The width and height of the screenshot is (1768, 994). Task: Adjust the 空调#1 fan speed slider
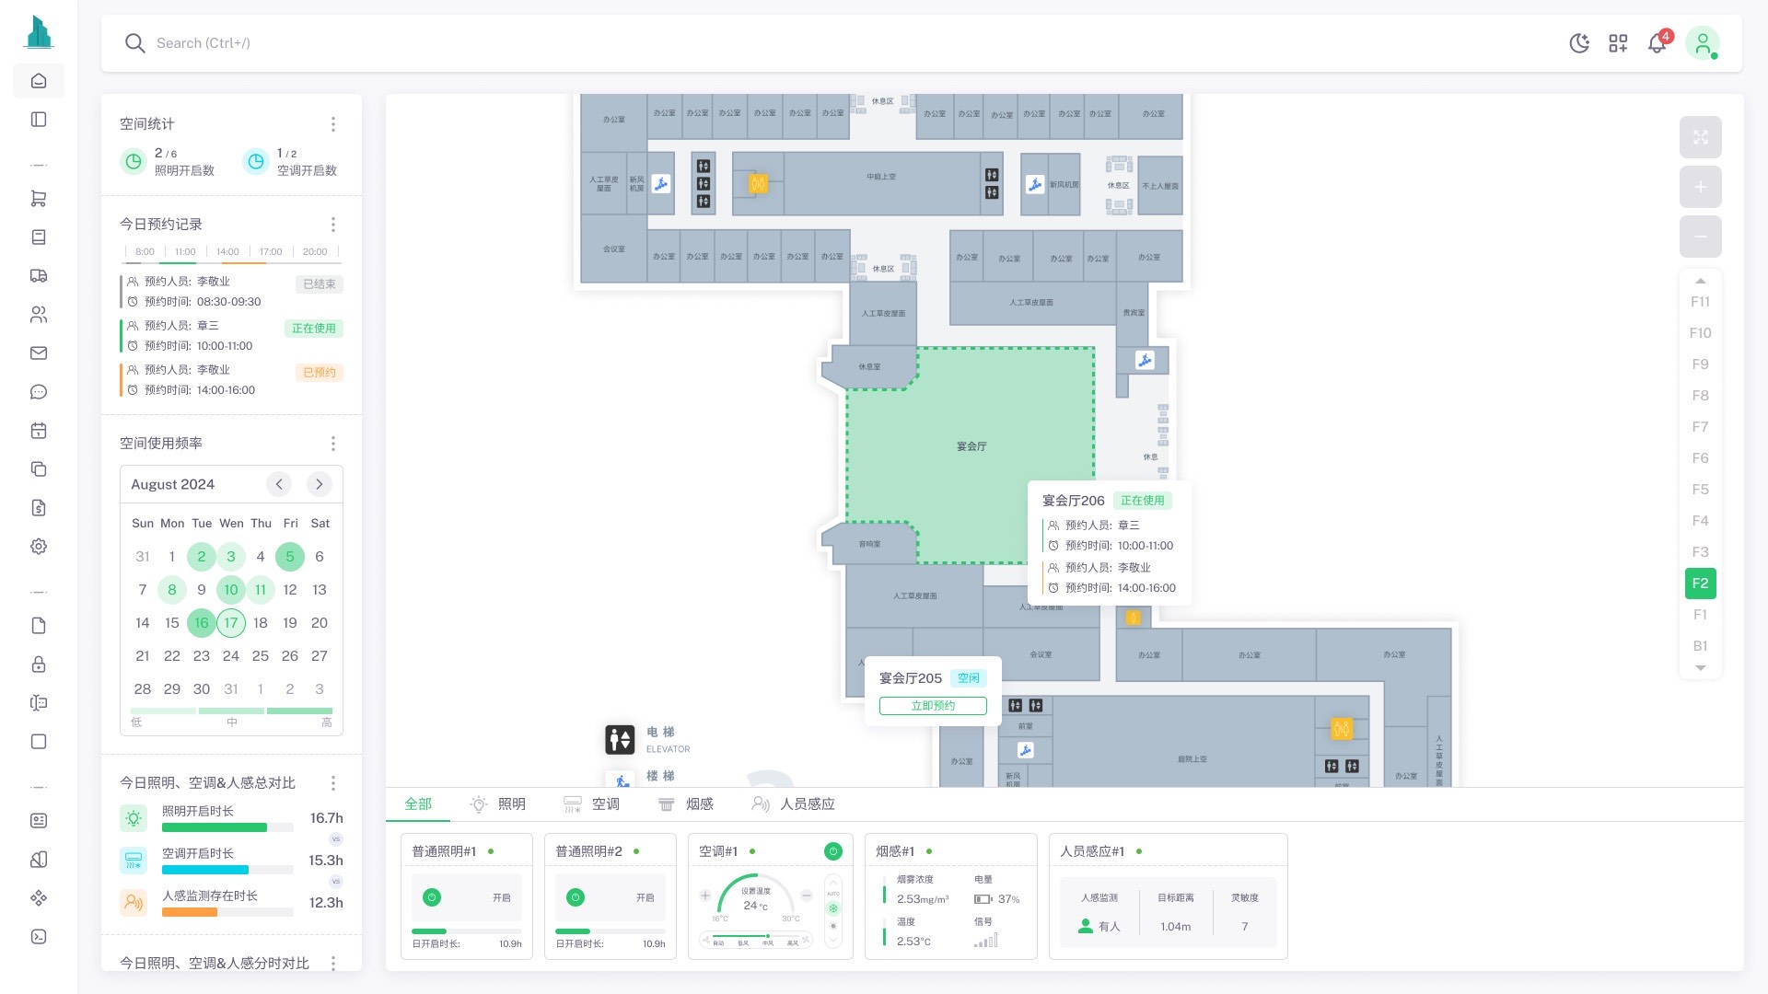(x=767, y=936)
